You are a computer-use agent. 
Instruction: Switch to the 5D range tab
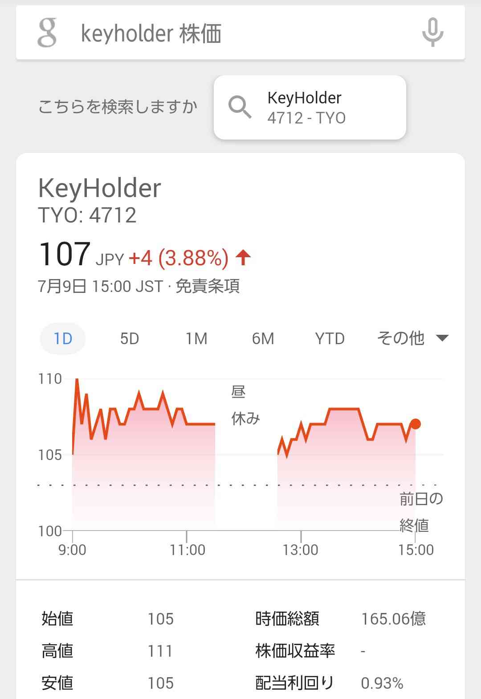tap(130, 338)
